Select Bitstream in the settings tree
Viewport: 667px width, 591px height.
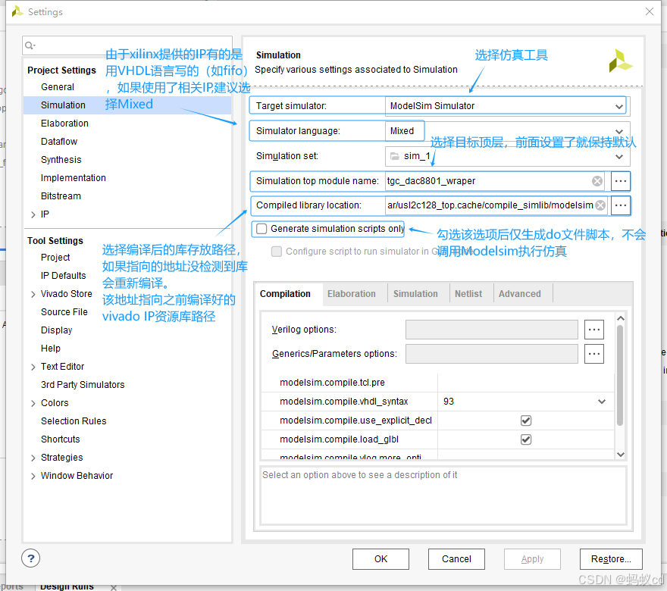(61, 196)
